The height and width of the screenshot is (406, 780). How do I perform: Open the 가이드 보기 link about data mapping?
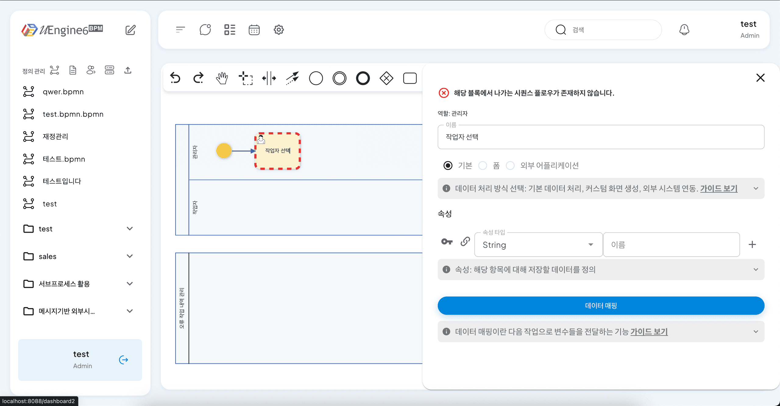[x=649, y=331]
